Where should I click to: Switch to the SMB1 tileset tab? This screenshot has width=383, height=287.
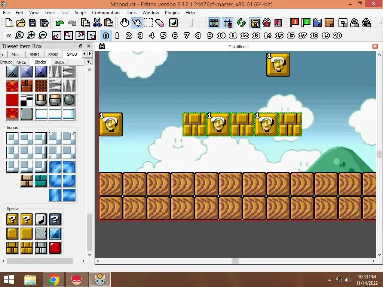tap(34, 55)
